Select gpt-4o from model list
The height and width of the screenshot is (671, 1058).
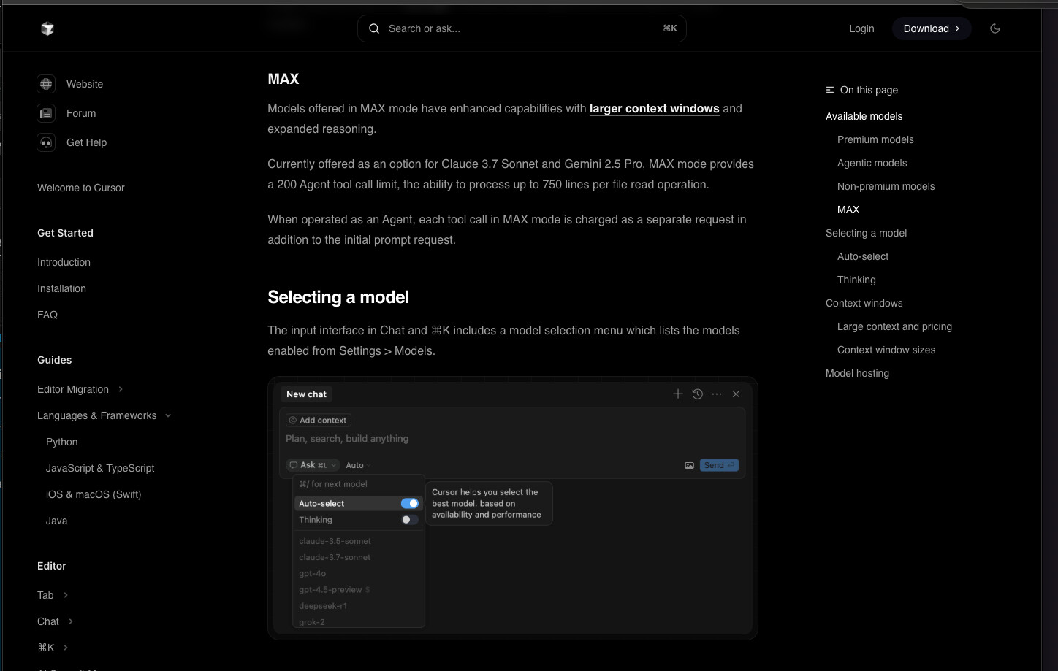312,573
